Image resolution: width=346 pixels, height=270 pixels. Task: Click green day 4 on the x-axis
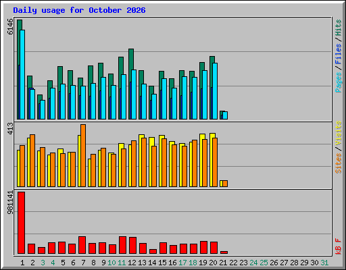point(53,263)
